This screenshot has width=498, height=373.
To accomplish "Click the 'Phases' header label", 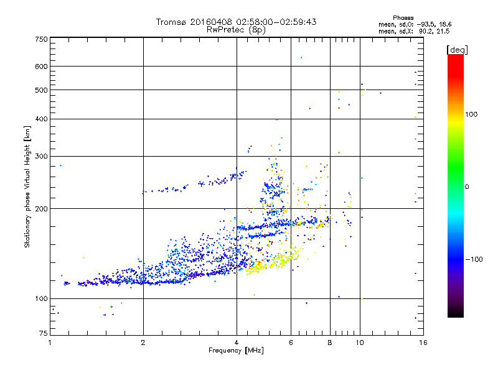I will pos(403,18).
